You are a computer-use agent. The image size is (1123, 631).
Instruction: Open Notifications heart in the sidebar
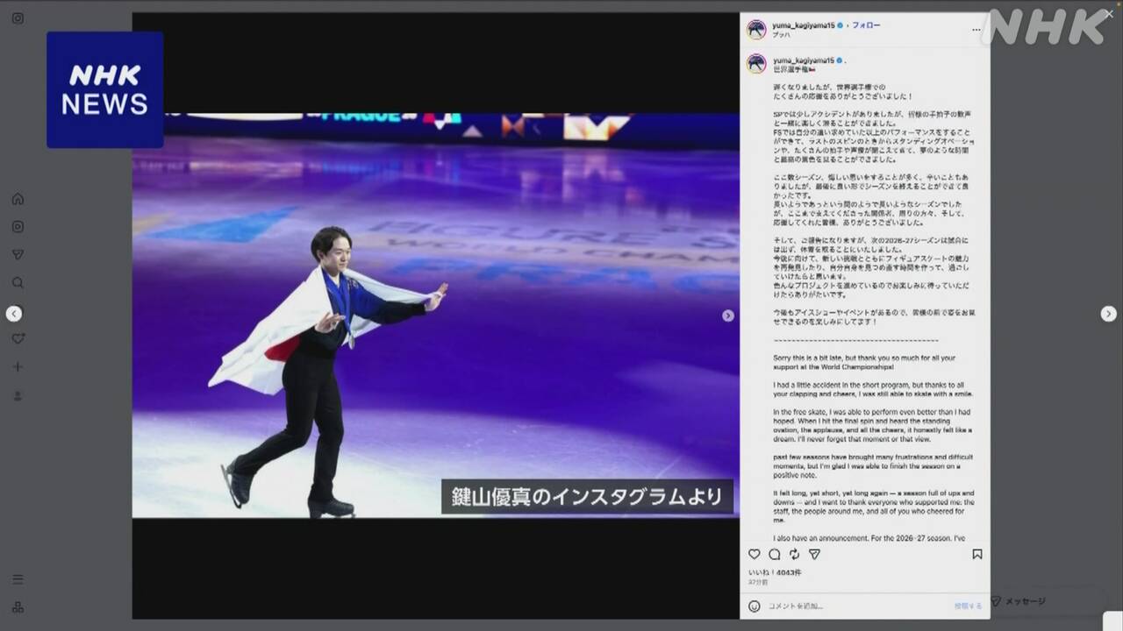click(18, 339)
